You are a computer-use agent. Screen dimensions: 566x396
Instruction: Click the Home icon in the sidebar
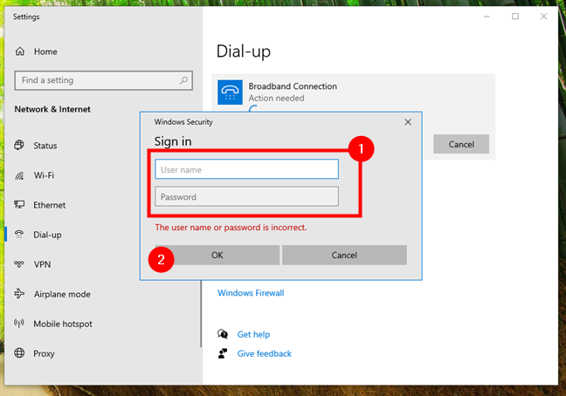pos(20,51)
